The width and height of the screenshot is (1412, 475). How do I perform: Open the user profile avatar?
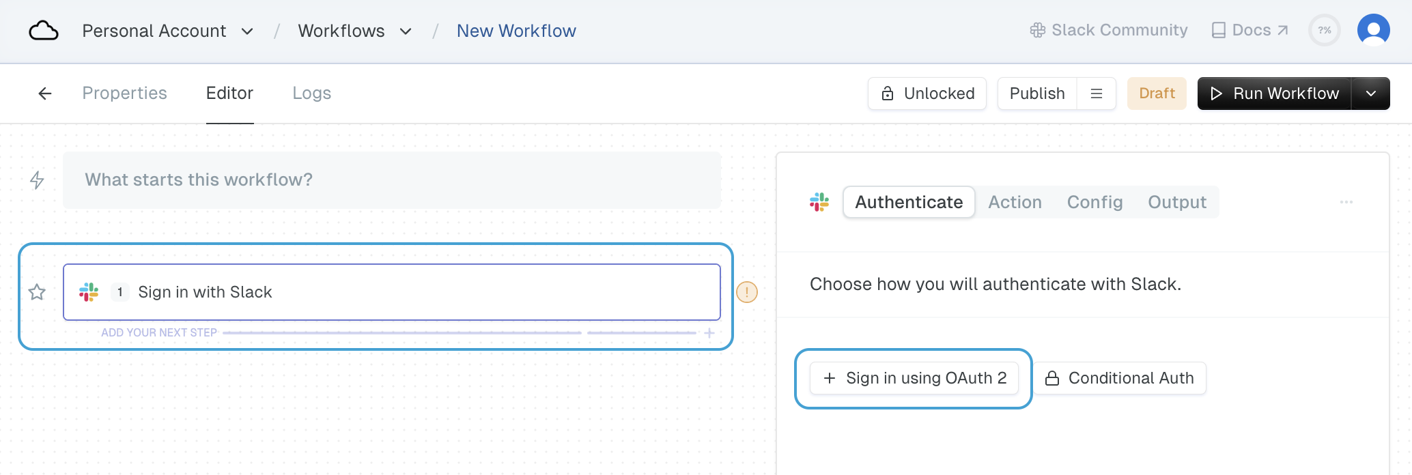(x=1373, y=30)
